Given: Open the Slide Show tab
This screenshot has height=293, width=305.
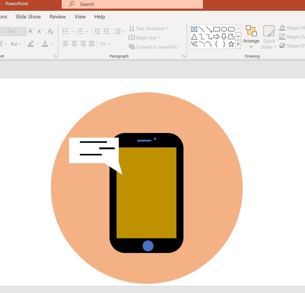Looking at the screenshot, I should tap(28, 17).
